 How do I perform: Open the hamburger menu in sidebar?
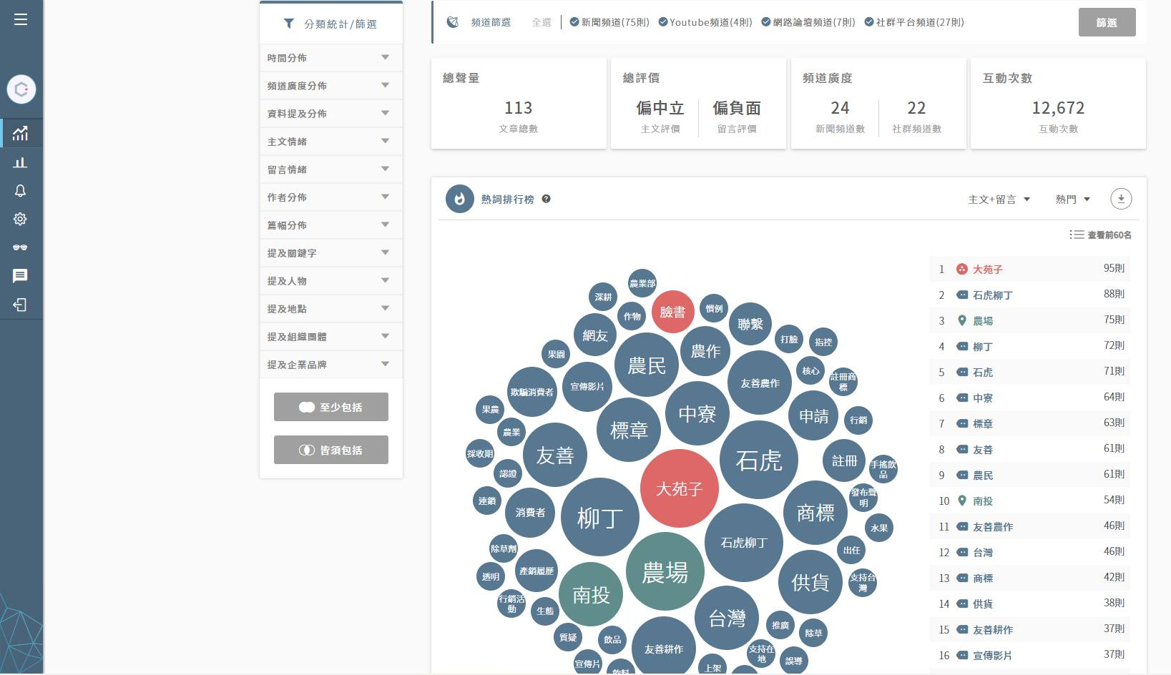click(21, 19)
